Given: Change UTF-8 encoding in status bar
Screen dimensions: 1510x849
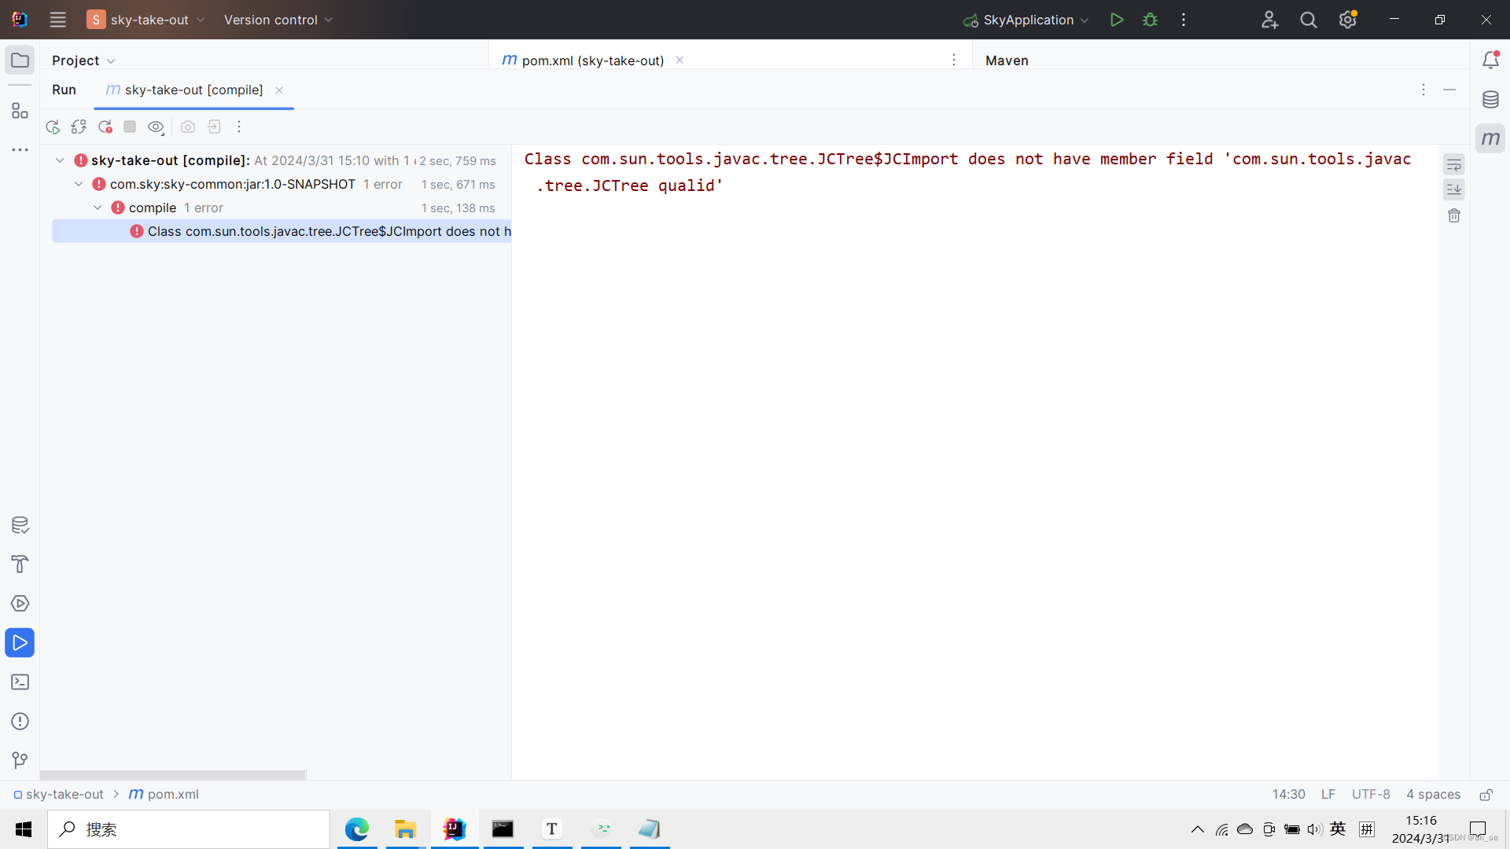Looking at the screenshot, I should (1371, 794).
